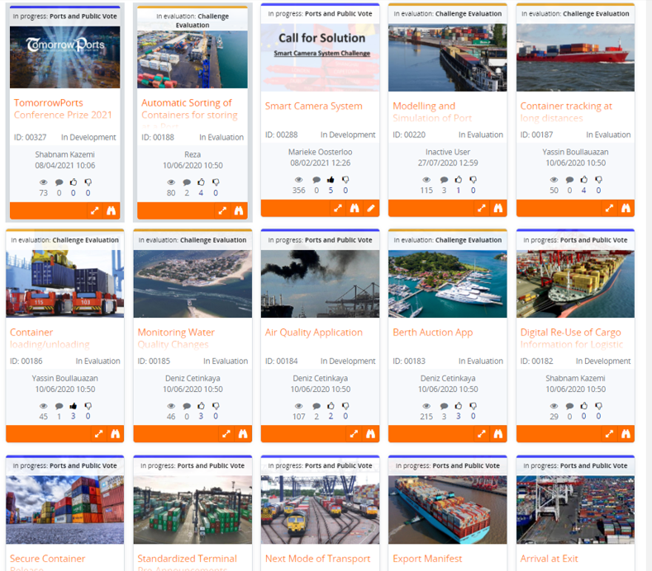The height and width of the screenshot is (571, 652).
Task: Open Next Mode of Transport title link
Action: point(317,559)
